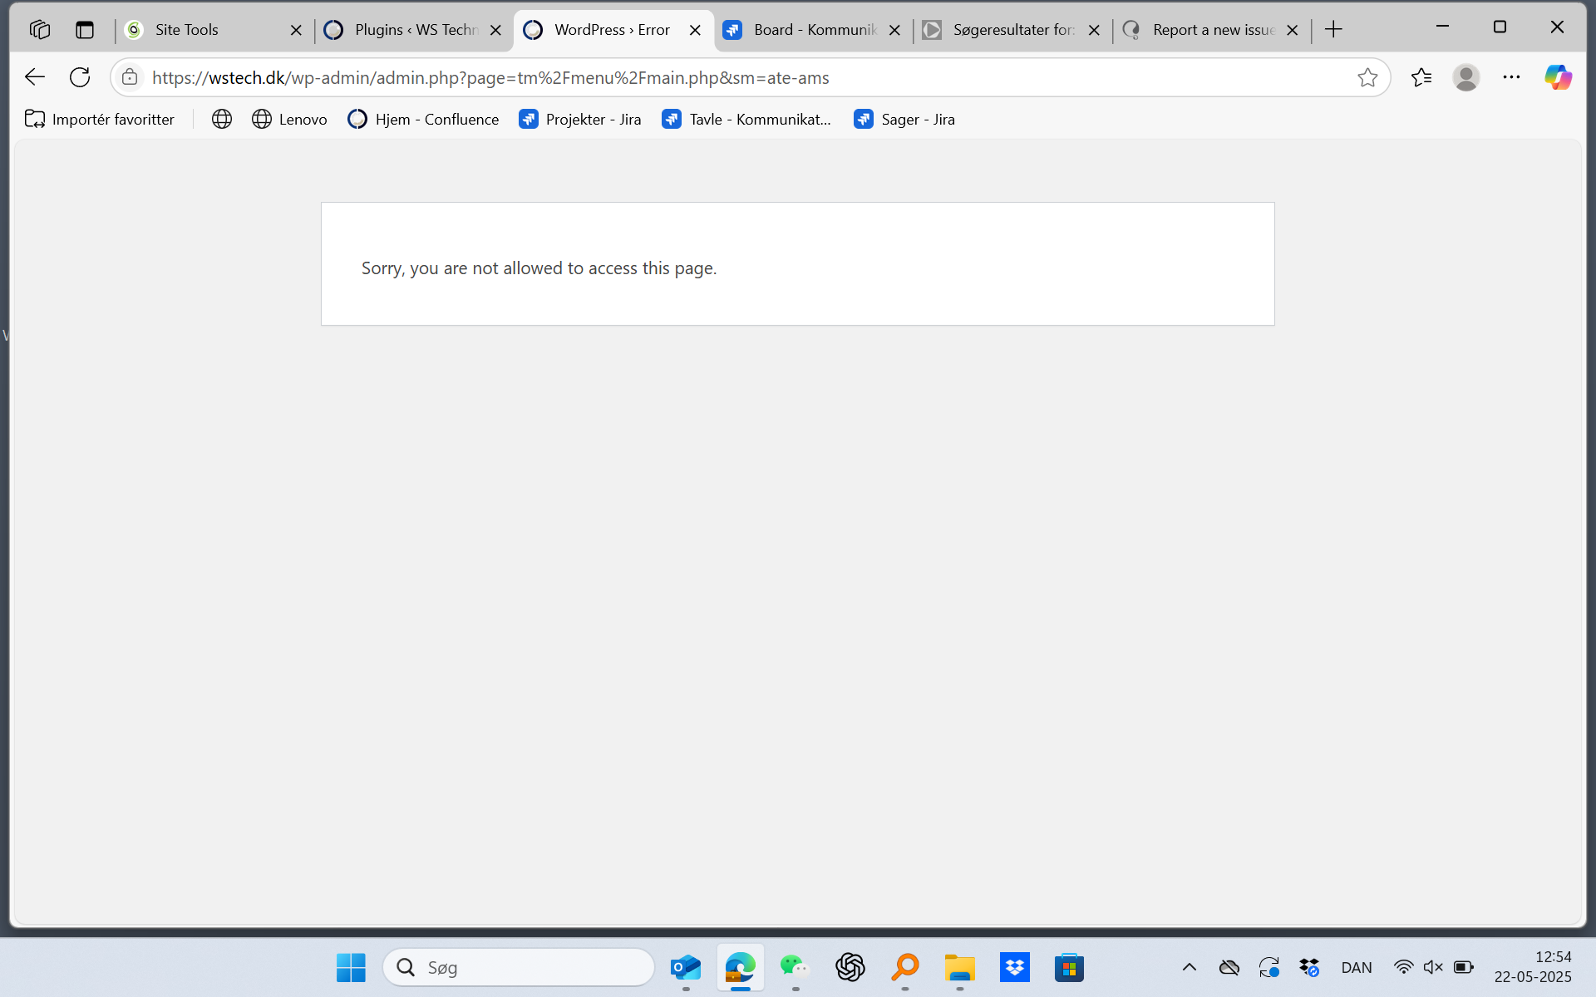The image size is (1596, 997).
Task: Toggle the muted volume tray icon
Action: pyautogui.click(x=1432, y=967)
